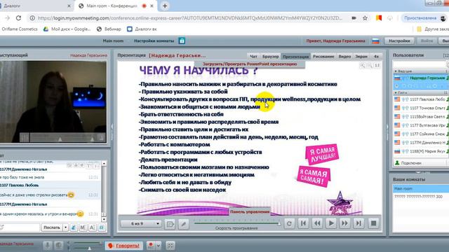Select the pencil annotation tool
Viewport: 449px width, 252px height.
coord(184,224)
